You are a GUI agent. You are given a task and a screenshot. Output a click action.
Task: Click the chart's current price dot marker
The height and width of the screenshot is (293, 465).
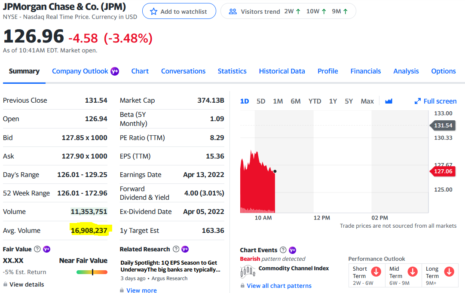(275, 171)
